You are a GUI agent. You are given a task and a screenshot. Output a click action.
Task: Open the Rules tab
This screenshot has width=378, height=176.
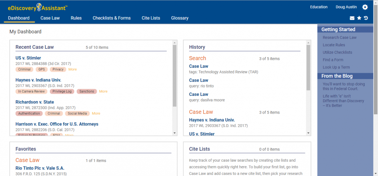click(x=76, y=18)
